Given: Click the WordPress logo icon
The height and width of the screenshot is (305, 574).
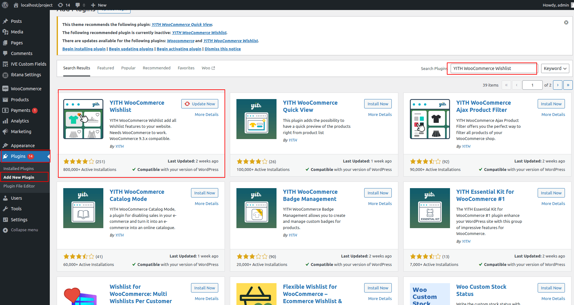Looking at the screenshot, I should pyautogui.click(x=5, y=5).
